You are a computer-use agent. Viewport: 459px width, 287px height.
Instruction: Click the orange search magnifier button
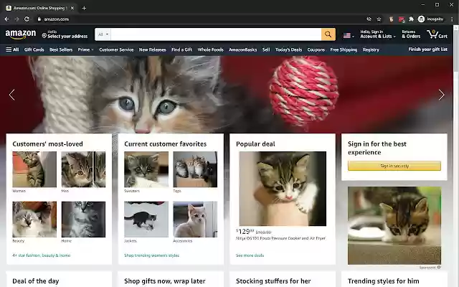328,34
